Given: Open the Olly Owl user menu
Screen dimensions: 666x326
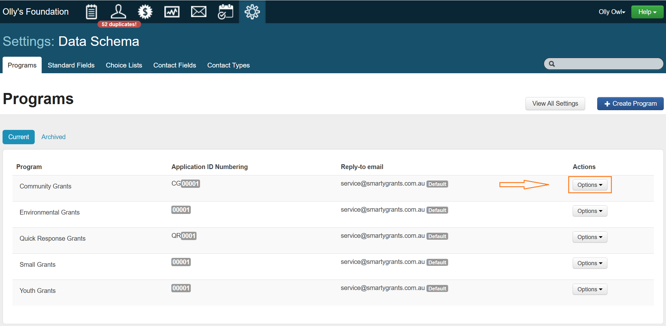Looking at the screenshot, I should (612, 12).
